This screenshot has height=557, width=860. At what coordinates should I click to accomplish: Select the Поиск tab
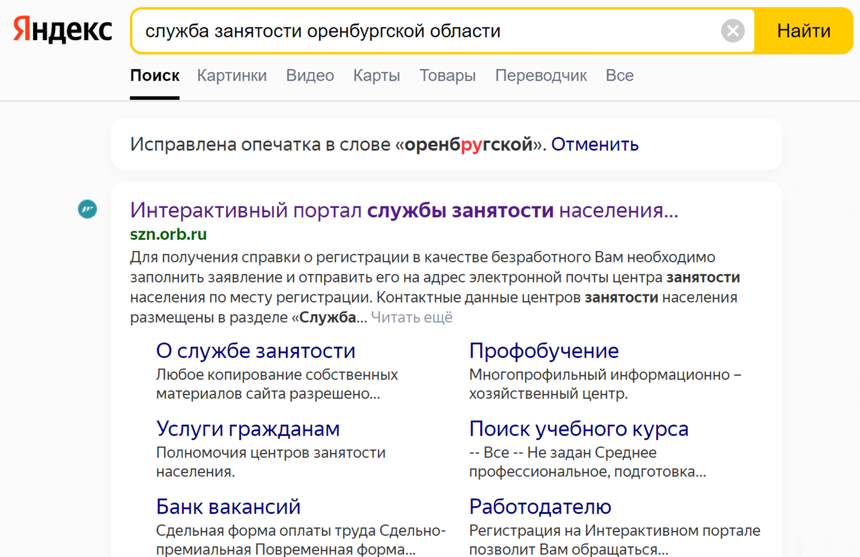click(155, 75)
